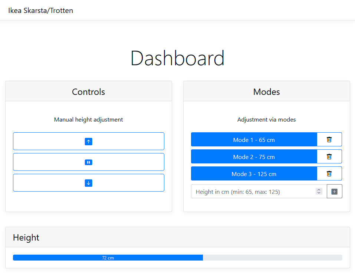Click the Manual height adjustment label
The width and height of the screenshot is (355, 275).
click(x=89, y=120)
